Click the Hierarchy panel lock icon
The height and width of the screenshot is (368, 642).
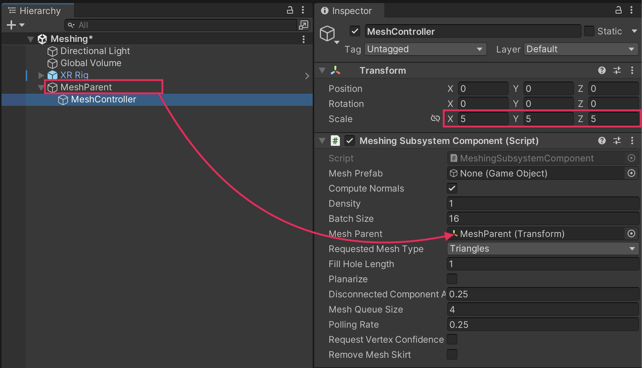(x=290, y=10)
